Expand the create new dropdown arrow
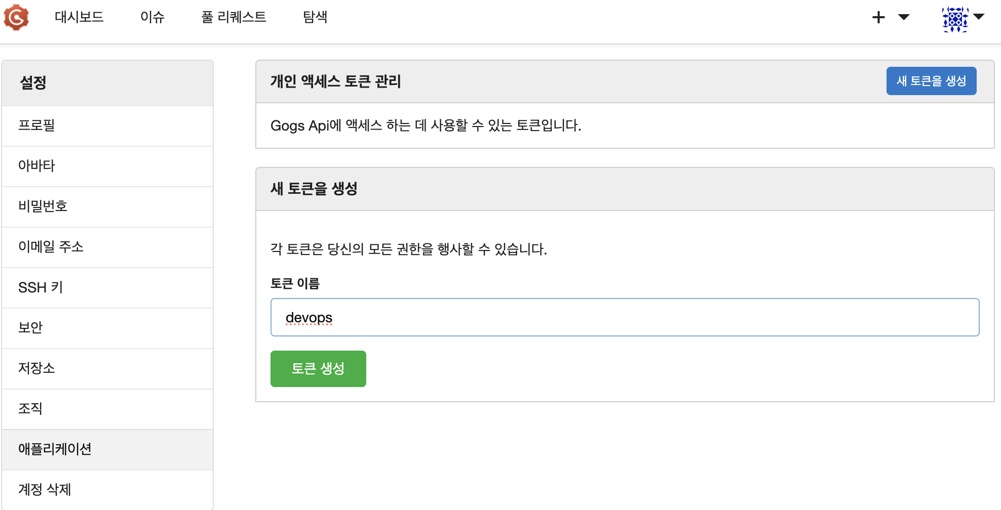 (904, 17)
